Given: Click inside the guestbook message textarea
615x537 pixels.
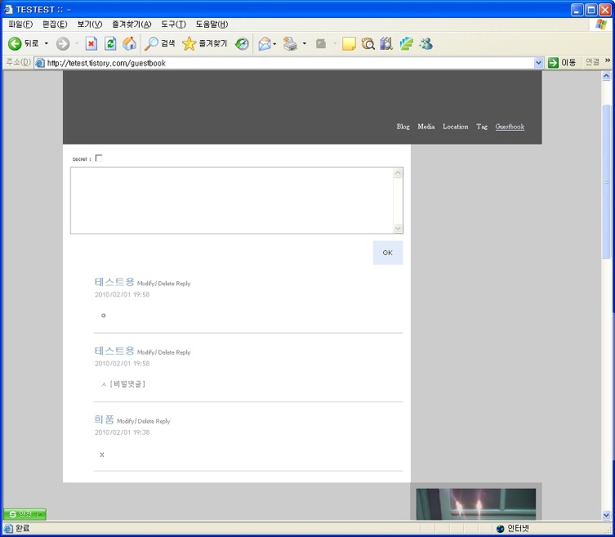Looking at the screenshot, I should [x=232, y=200].
